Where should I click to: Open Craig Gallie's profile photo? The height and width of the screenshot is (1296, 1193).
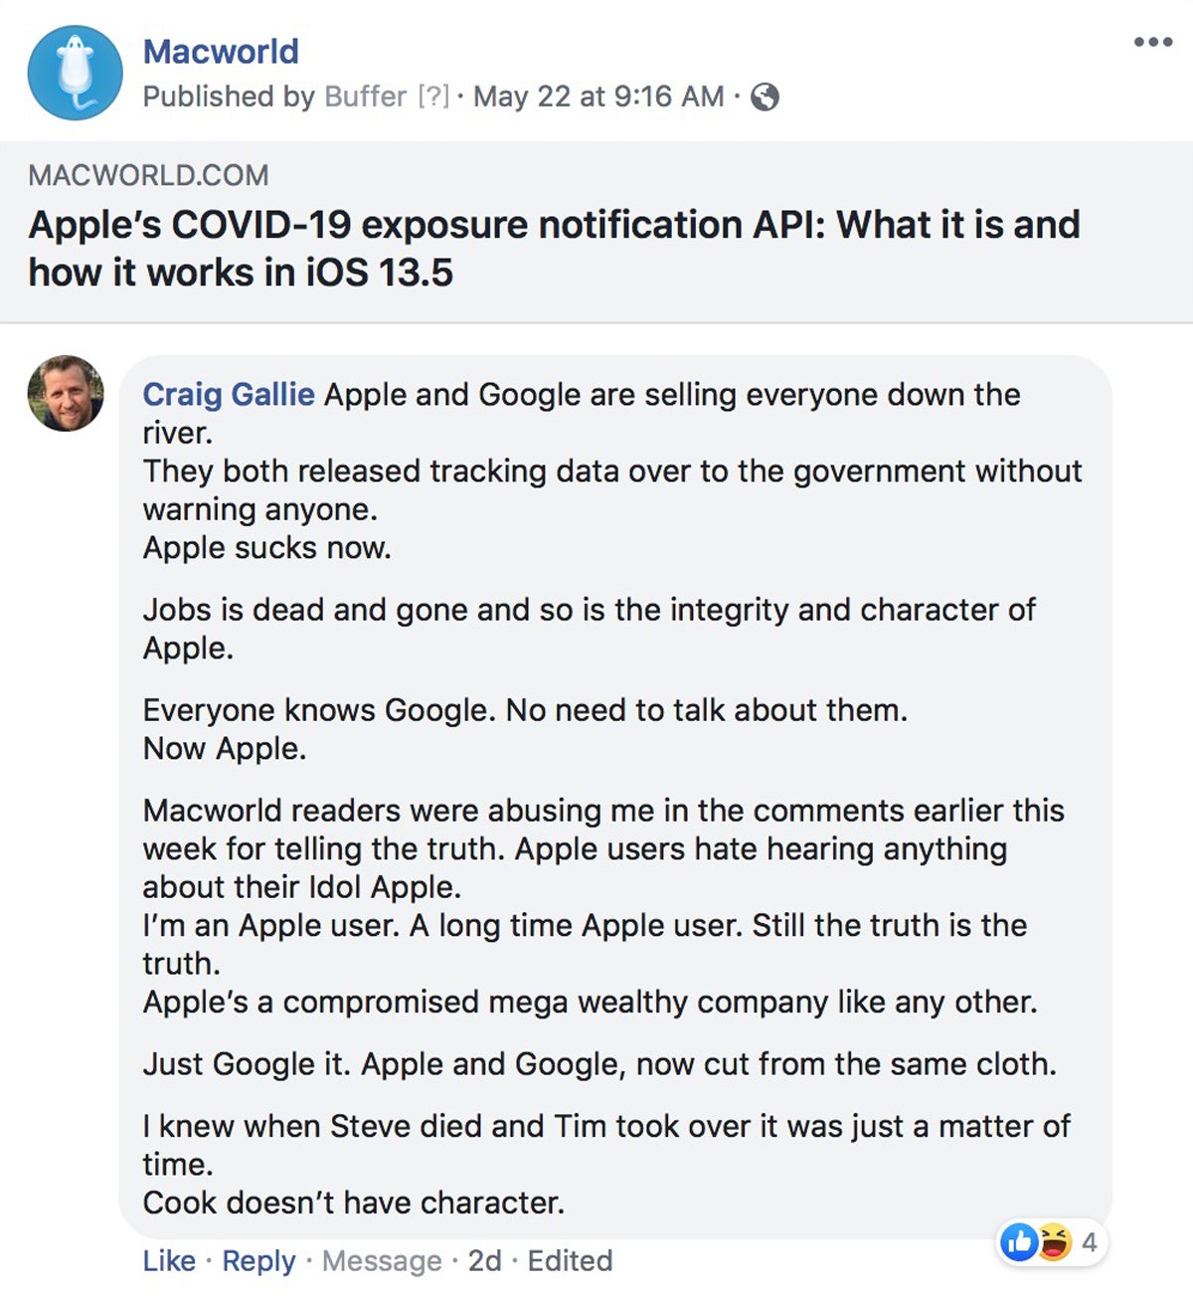66,393
